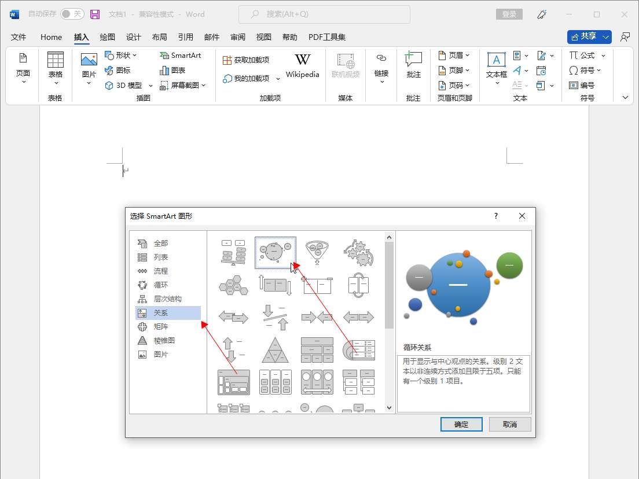Collapse the ribbon with the chevron
The width and height of the screenshot is (639, 479).
[625, 97]
